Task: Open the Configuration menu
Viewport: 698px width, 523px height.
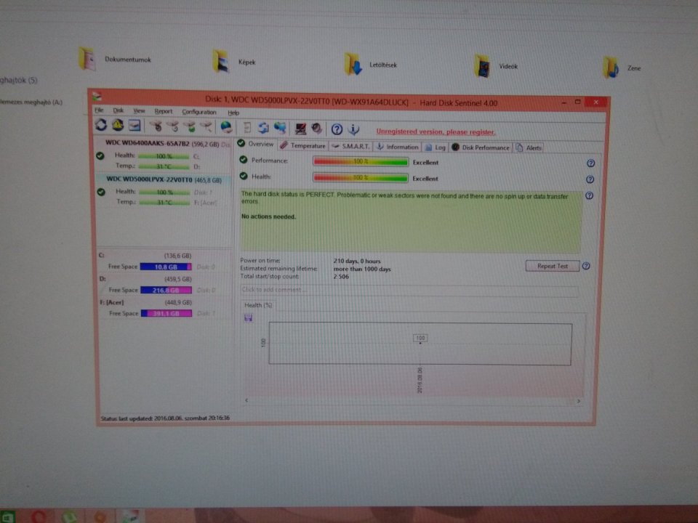Action: 199,112
